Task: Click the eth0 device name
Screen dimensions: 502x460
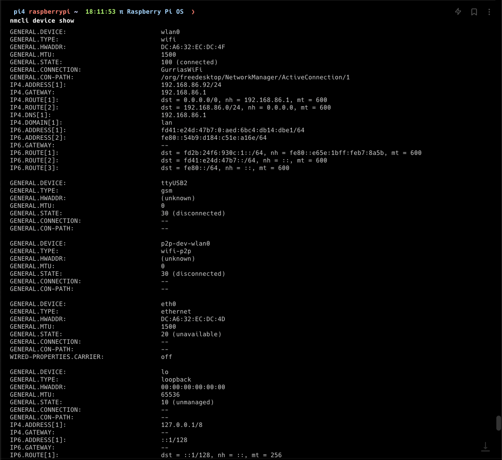Action: (x=169, y=304)
